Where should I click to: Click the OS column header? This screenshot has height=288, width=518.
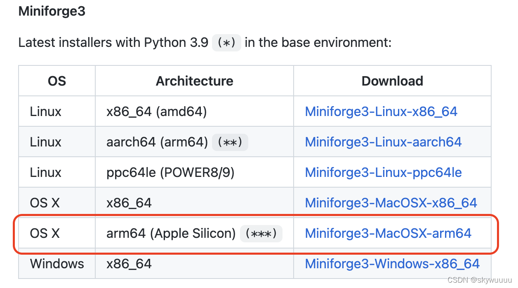click(57, 81)
